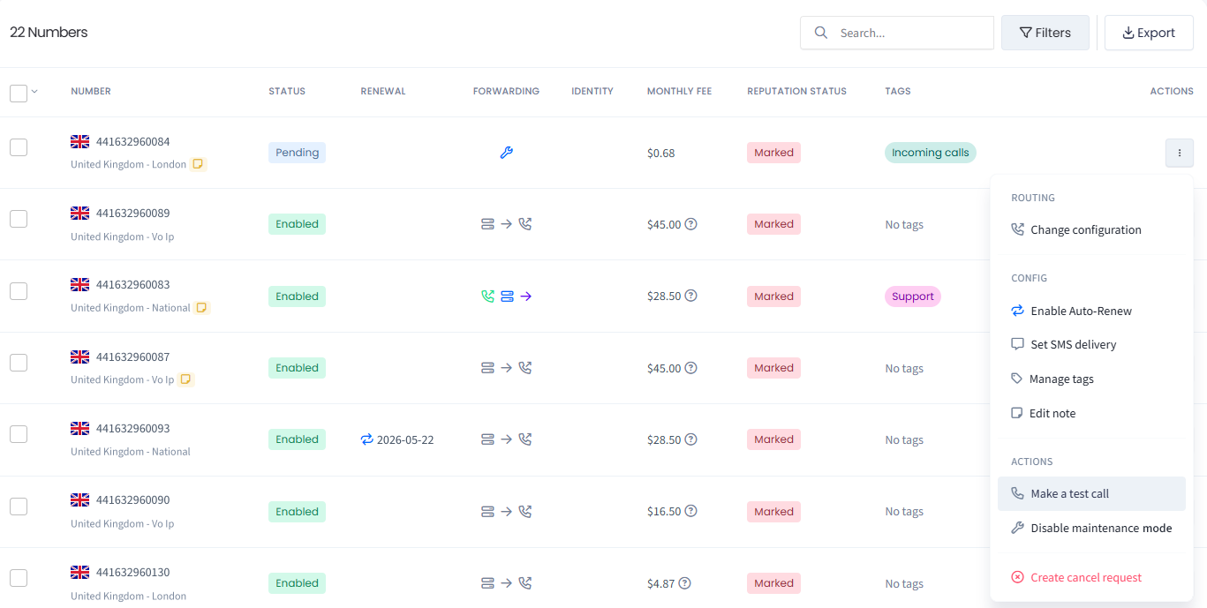Expand the bulk-select chevron beside header checkbox
This screenshot has height=608, width=1207.
coord(34,91)
